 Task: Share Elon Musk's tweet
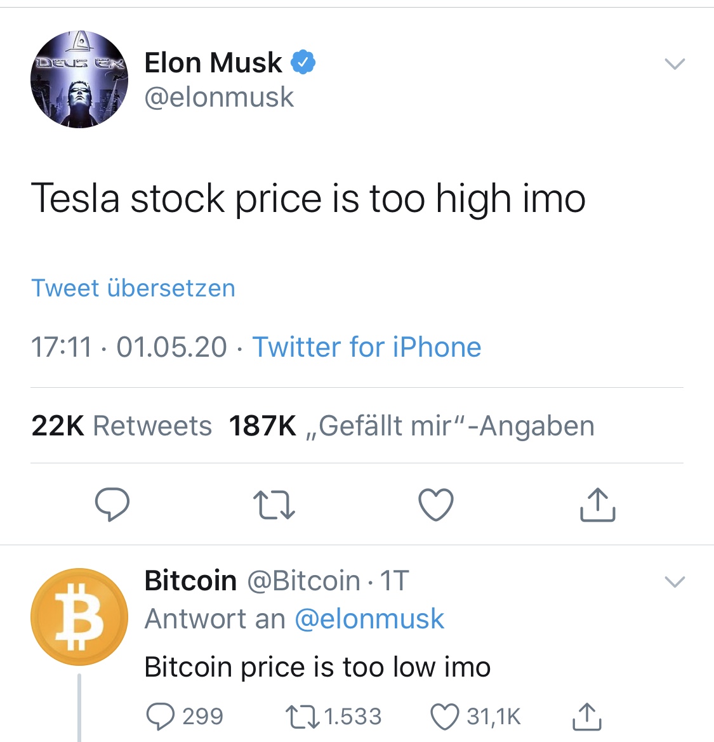[x=597, y=505]
